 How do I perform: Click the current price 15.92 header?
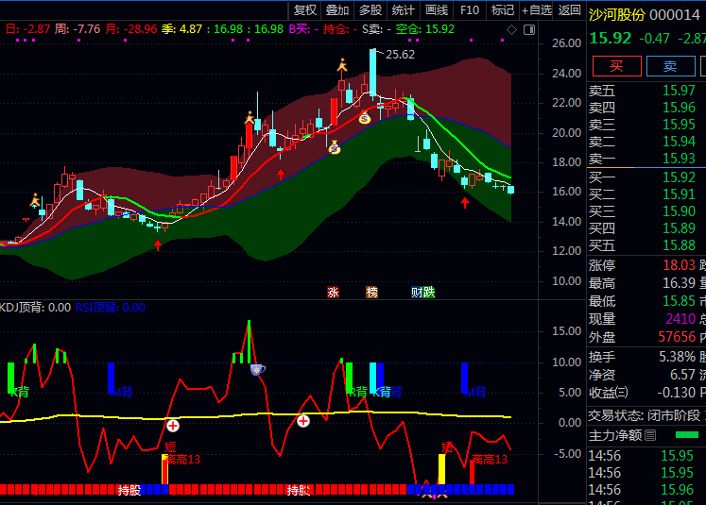pos(611,38)
